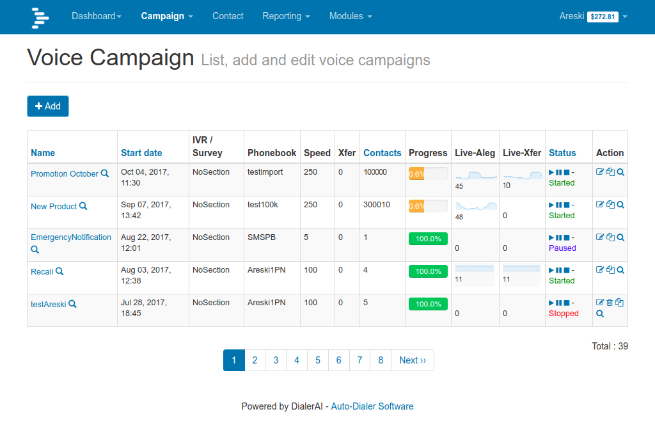Go to the Contact menu item
This screenshot has width=655, height=423.
click(x=228, y=16)
